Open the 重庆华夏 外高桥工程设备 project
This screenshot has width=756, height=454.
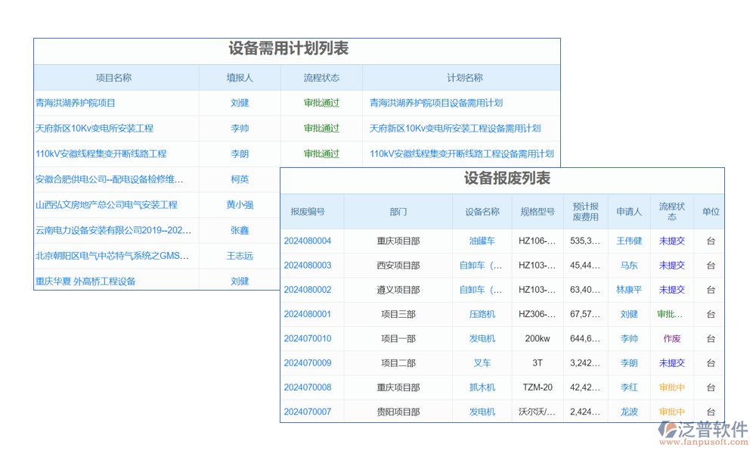coord(85,281)
